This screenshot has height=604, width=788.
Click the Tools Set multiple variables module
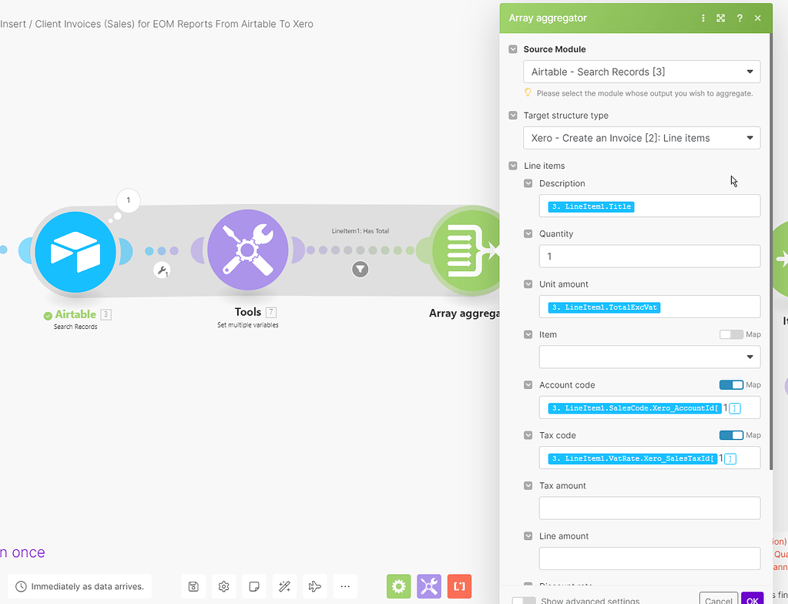click(x=247, y=249)
